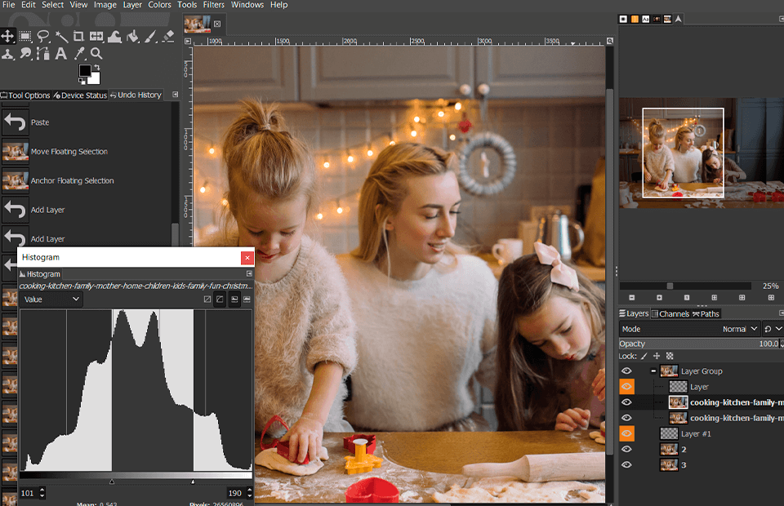
Task: Select the Crop tool
Action: click(x=78, y=36)
